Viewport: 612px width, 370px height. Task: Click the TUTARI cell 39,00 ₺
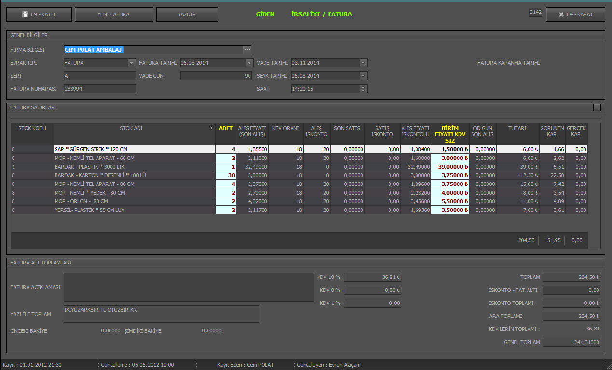point(518,167)
